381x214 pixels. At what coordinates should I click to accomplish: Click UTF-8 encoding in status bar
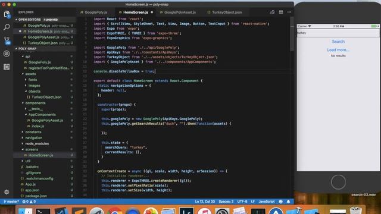[242, 202]
